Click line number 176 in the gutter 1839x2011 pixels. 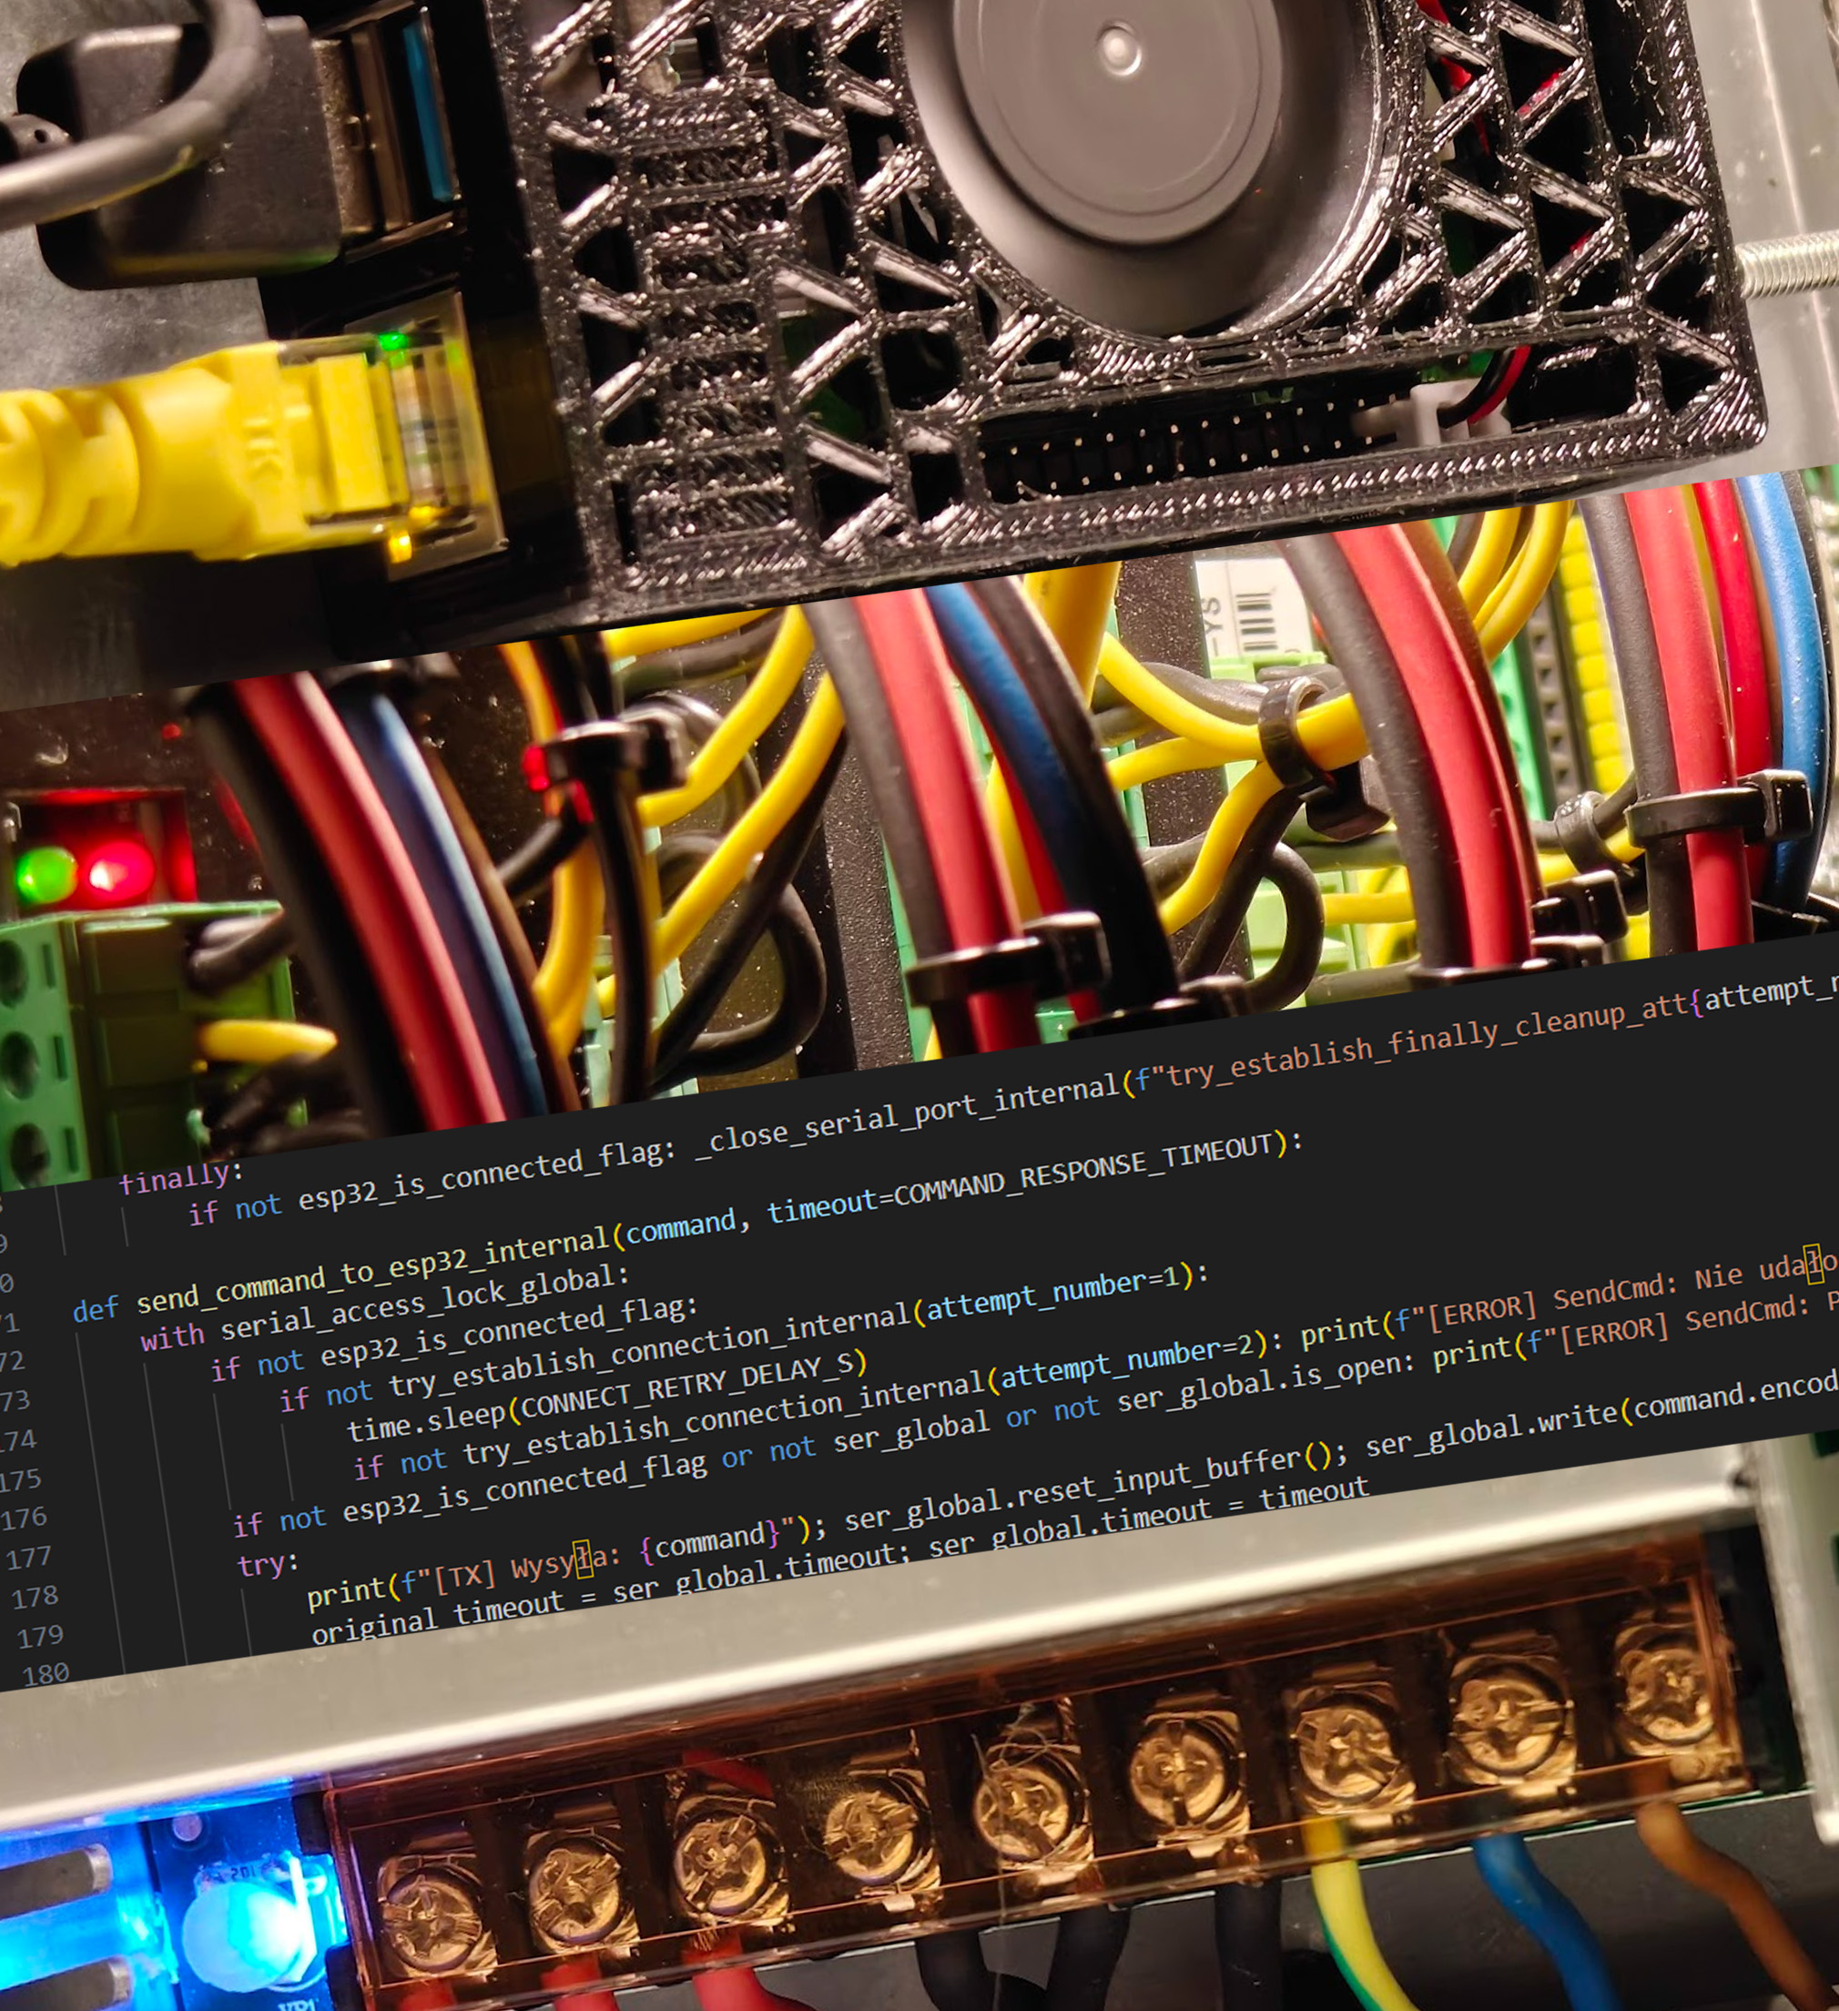point(24,1518)
